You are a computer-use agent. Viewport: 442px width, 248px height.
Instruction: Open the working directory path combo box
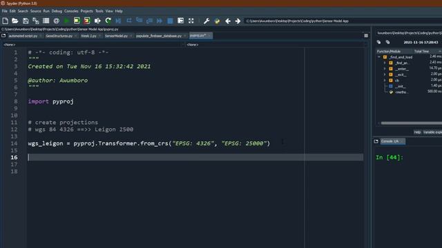coord(343,21)
